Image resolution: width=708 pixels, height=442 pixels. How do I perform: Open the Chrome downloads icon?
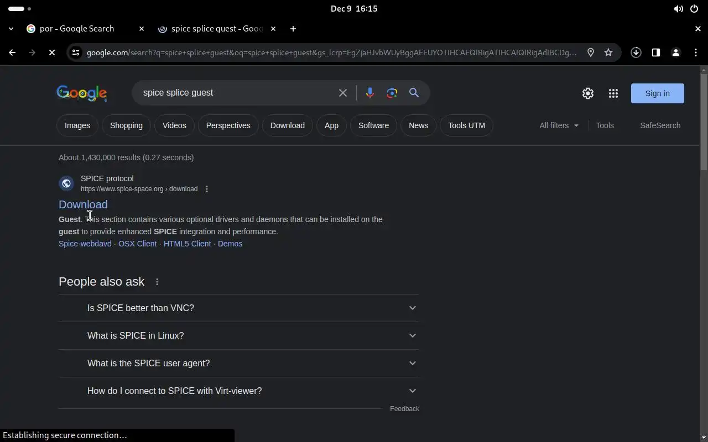[636, 52]
